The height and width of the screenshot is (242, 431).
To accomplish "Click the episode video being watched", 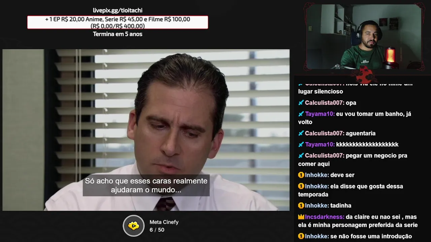I will (146, 130).
